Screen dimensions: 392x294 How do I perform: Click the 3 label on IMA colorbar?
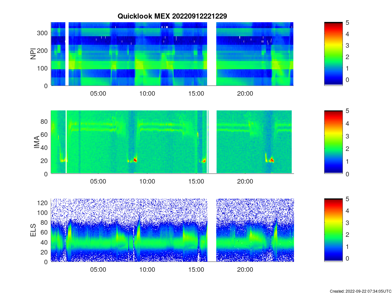click(x=347, y=136)
